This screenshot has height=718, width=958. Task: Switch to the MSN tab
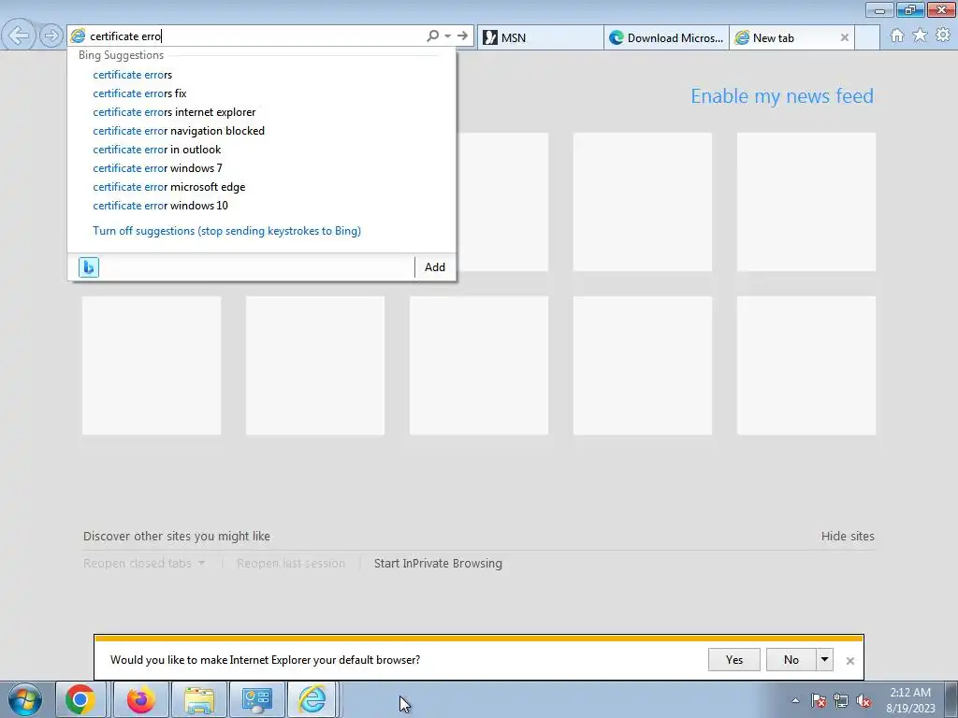pyautogui.click(x=540, y=37)
